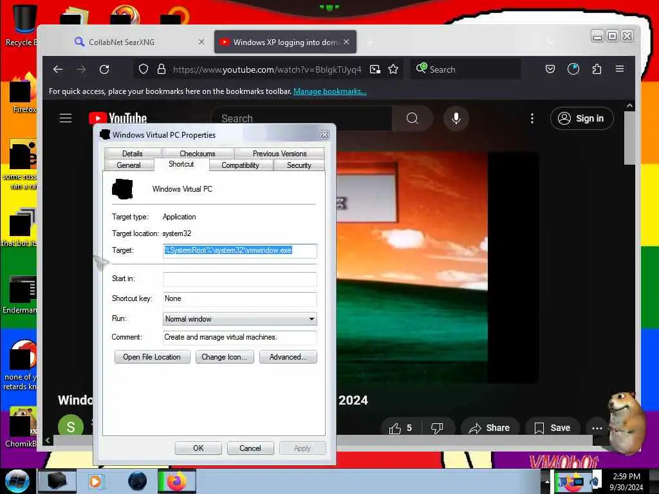The image size is (659, 494).
Task: Open Advanced shortcut options
Action: point(288,356)
